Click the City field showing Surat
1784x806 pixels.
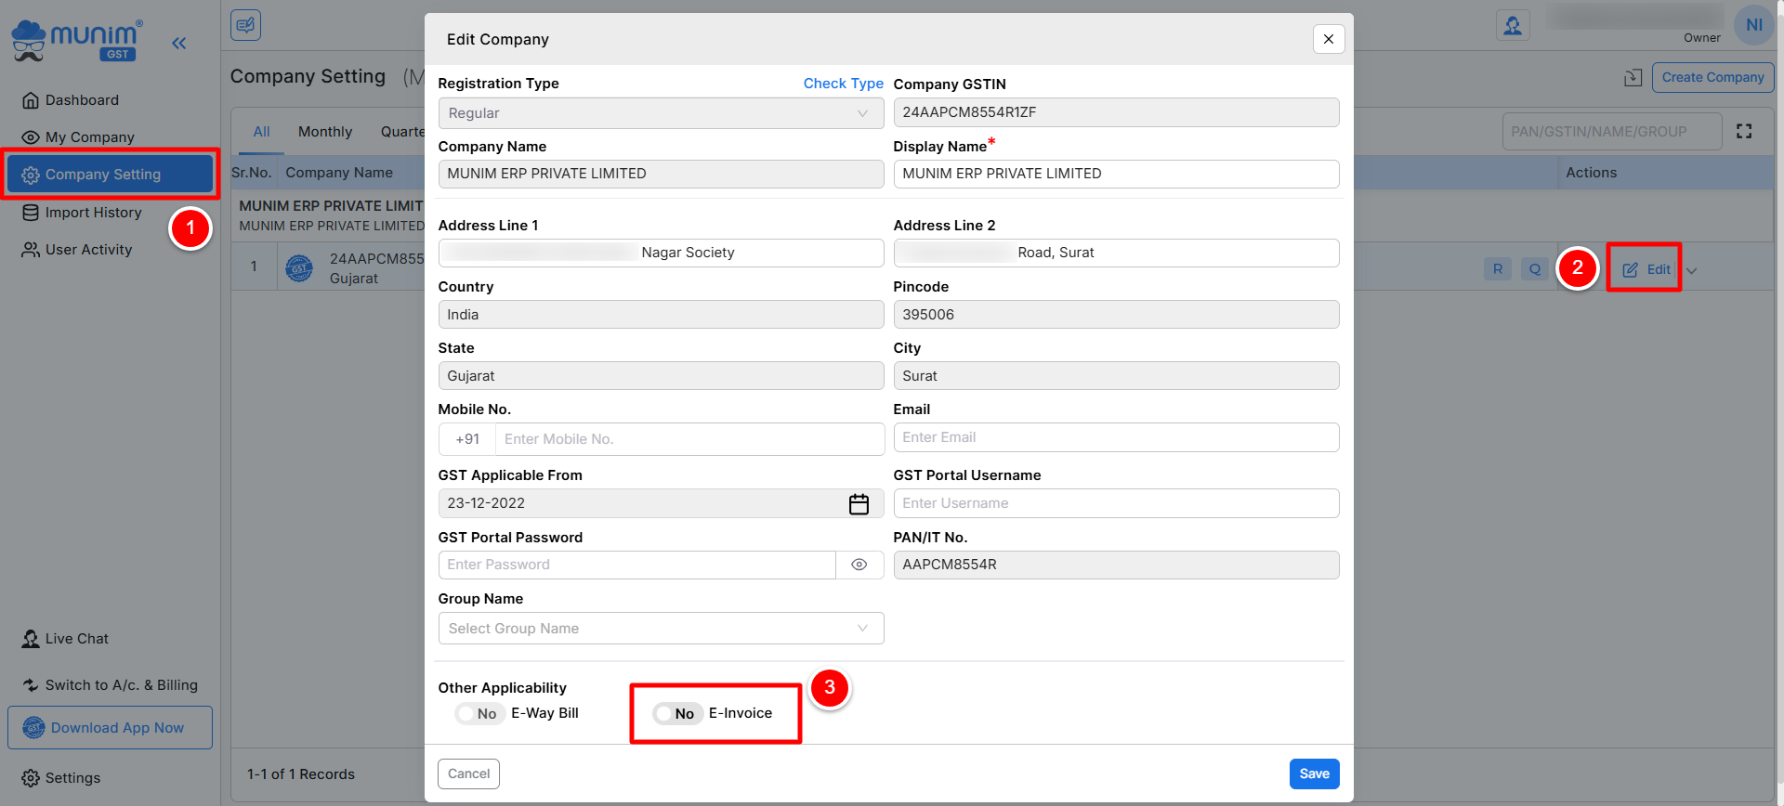(x=1116, y=376)
